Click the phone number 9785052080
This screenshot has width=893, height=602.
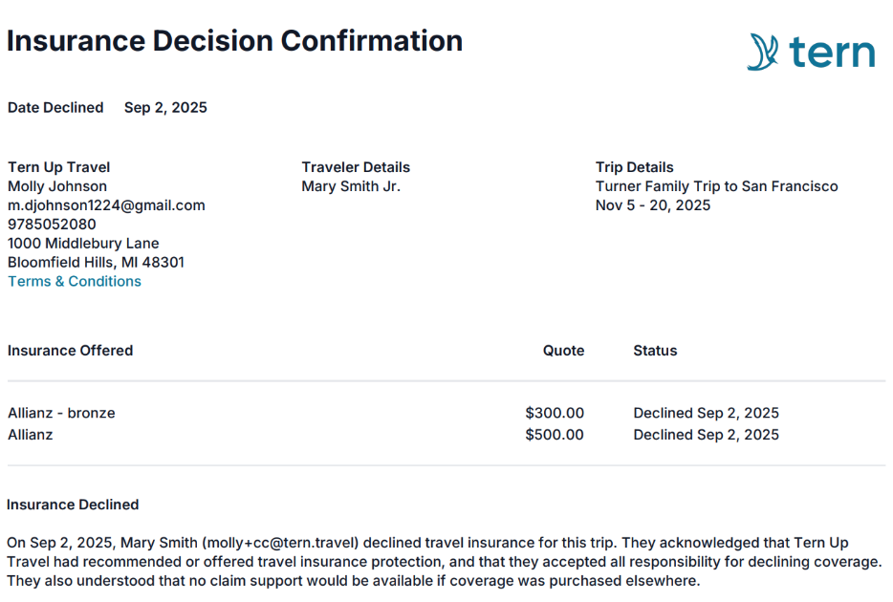click(x=52, y=225)
